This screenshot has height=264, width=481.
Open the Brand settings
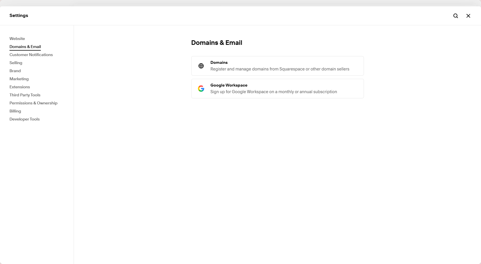coord(15,71)
